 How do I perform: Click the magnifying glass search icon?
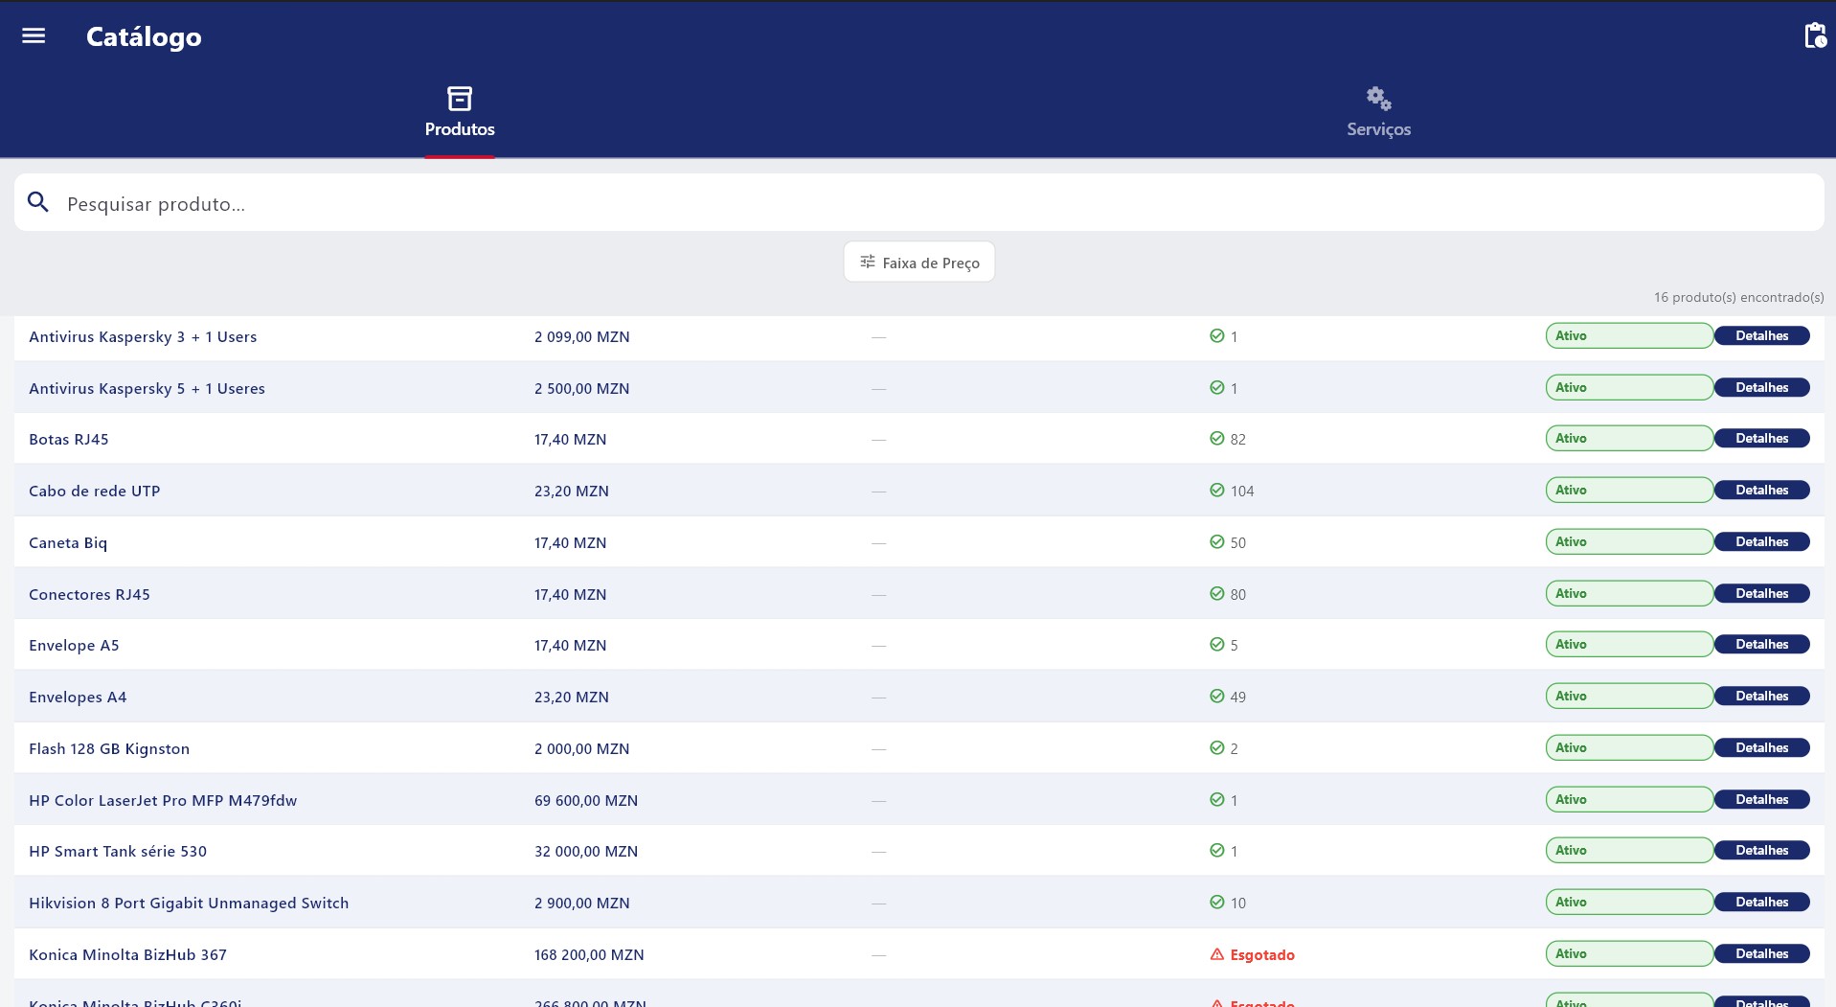[x=38, y=202]
